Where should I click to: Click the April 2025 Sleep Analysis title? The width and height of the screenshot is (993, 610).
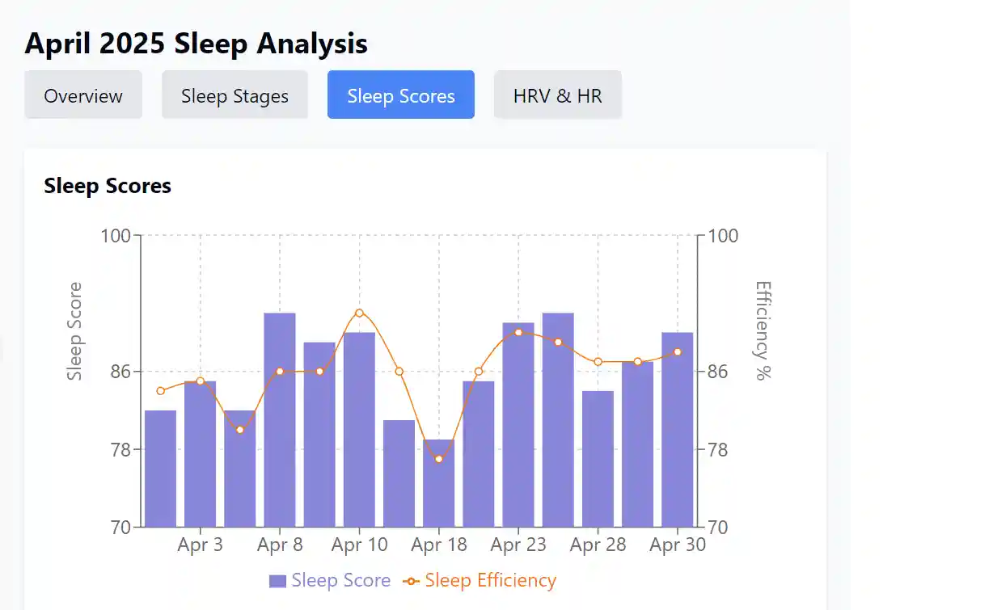196,44
